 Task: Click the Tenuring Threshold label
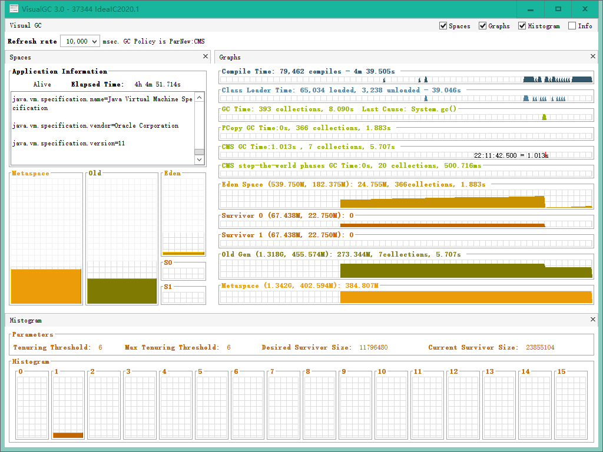52,347
